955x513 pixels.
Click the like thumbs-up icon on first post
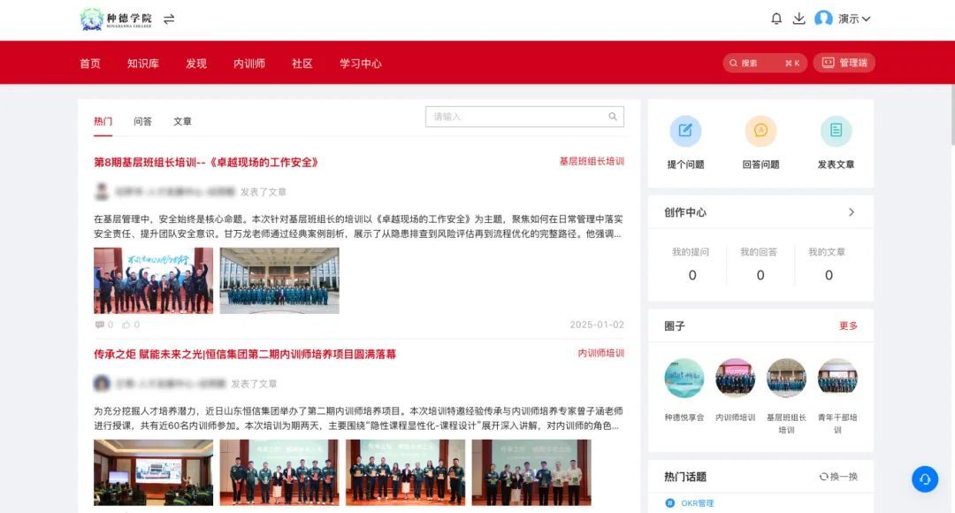[125, 325]
